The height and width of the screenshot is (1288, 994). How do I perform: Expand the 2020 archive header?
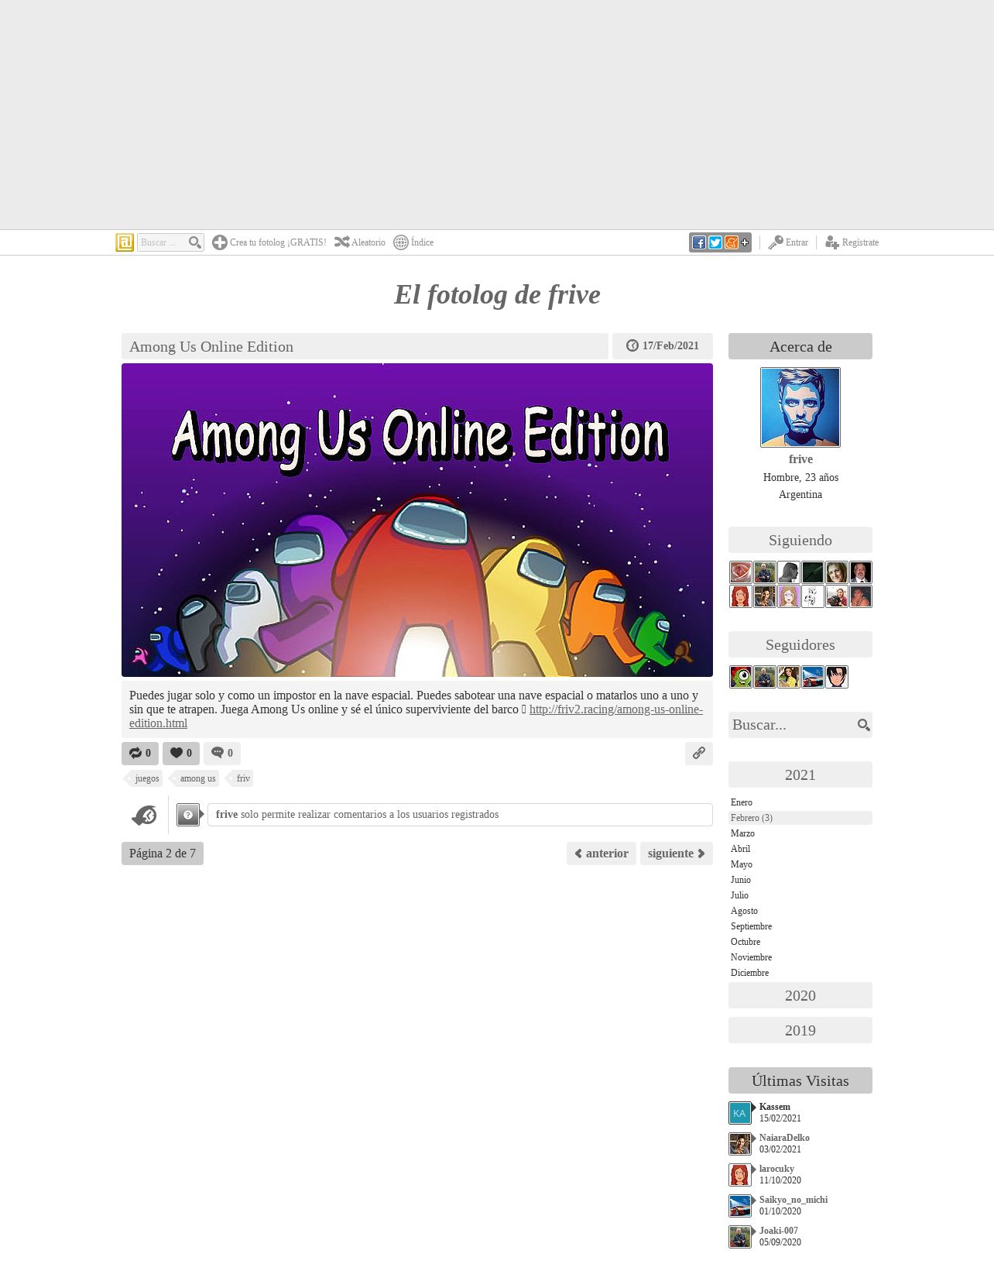[x=800, y=995]
